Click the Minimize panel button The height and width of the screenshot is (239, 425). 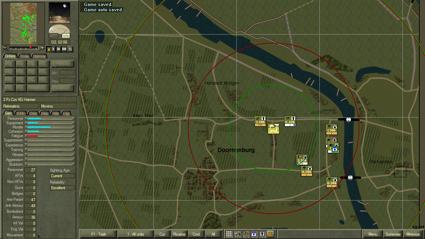coord(413,234)
